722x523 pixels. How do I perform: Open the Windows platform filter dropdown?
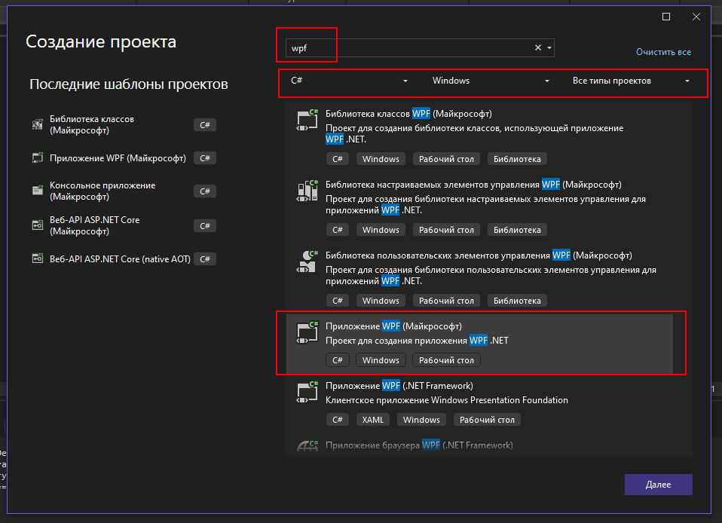coord(491,81)
